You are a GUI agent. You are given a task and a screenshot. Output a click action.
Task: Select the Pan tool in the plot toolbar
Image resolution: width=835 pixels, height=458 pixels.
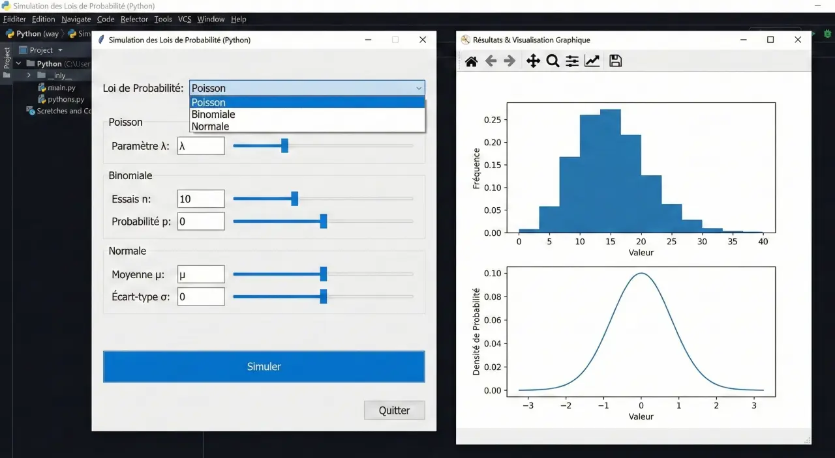pos(533,61)
